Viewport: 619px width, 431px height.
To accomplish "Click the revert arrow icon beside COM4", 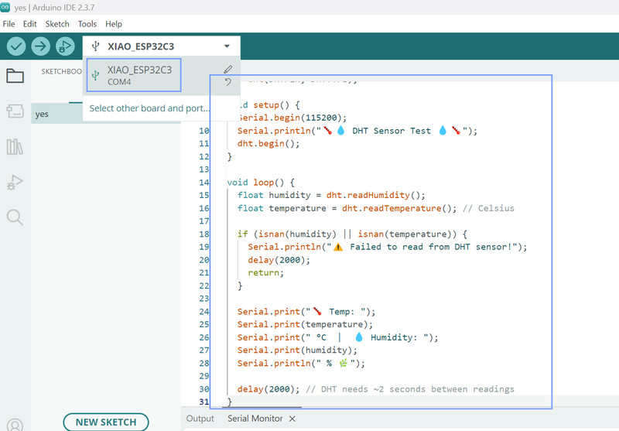I will point(227,82).
